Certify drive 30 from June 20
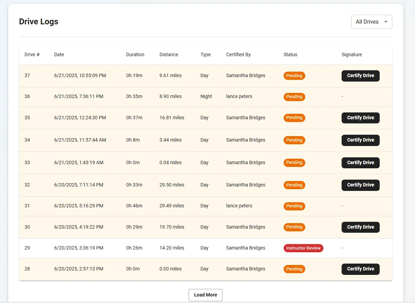415x303 pixels. tap(360, 227)
